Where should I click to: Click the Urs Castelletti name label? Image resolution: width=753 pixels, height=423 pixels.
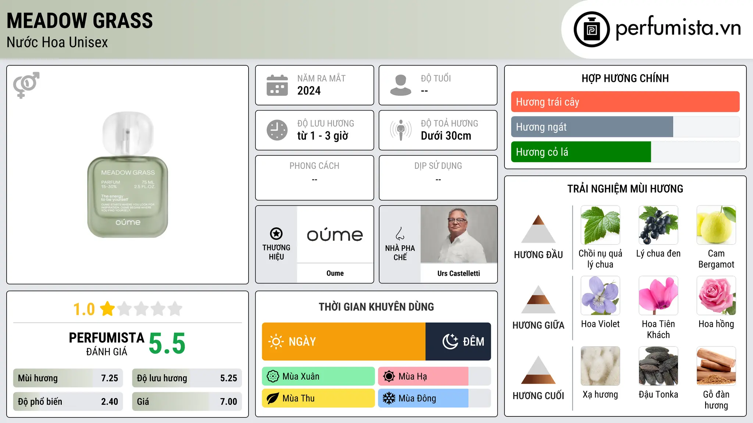pos(459,273)
